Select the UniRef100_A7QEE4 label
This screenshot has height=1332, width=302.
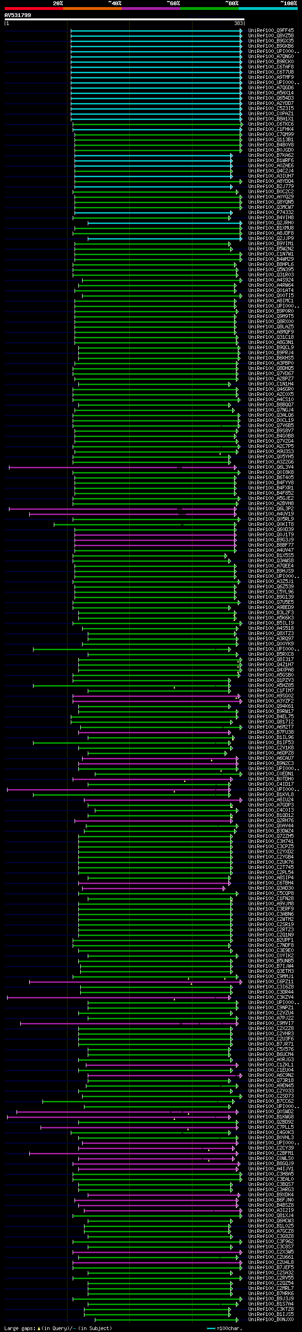click(x=271, y=566)
